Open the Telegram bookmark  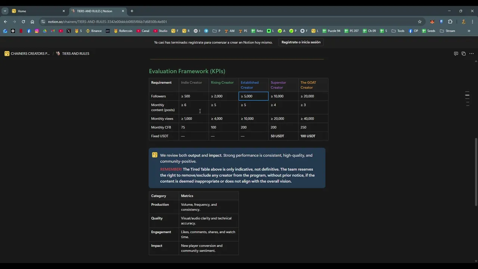(206, 31)
